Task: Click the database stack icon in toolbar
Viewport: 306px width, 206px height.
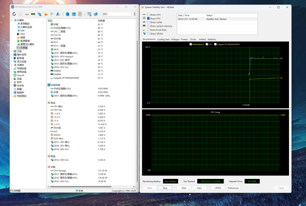Action: 74,14
